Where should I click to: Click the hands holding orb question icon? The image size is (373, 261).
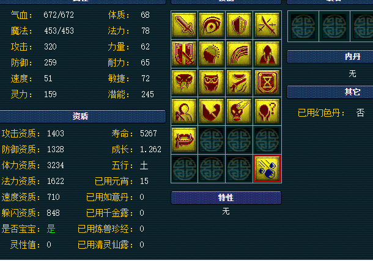pos(267,111)
